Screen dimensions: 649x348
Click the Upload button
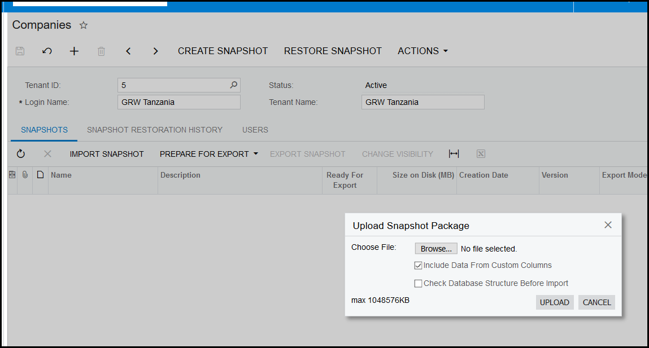554,302
